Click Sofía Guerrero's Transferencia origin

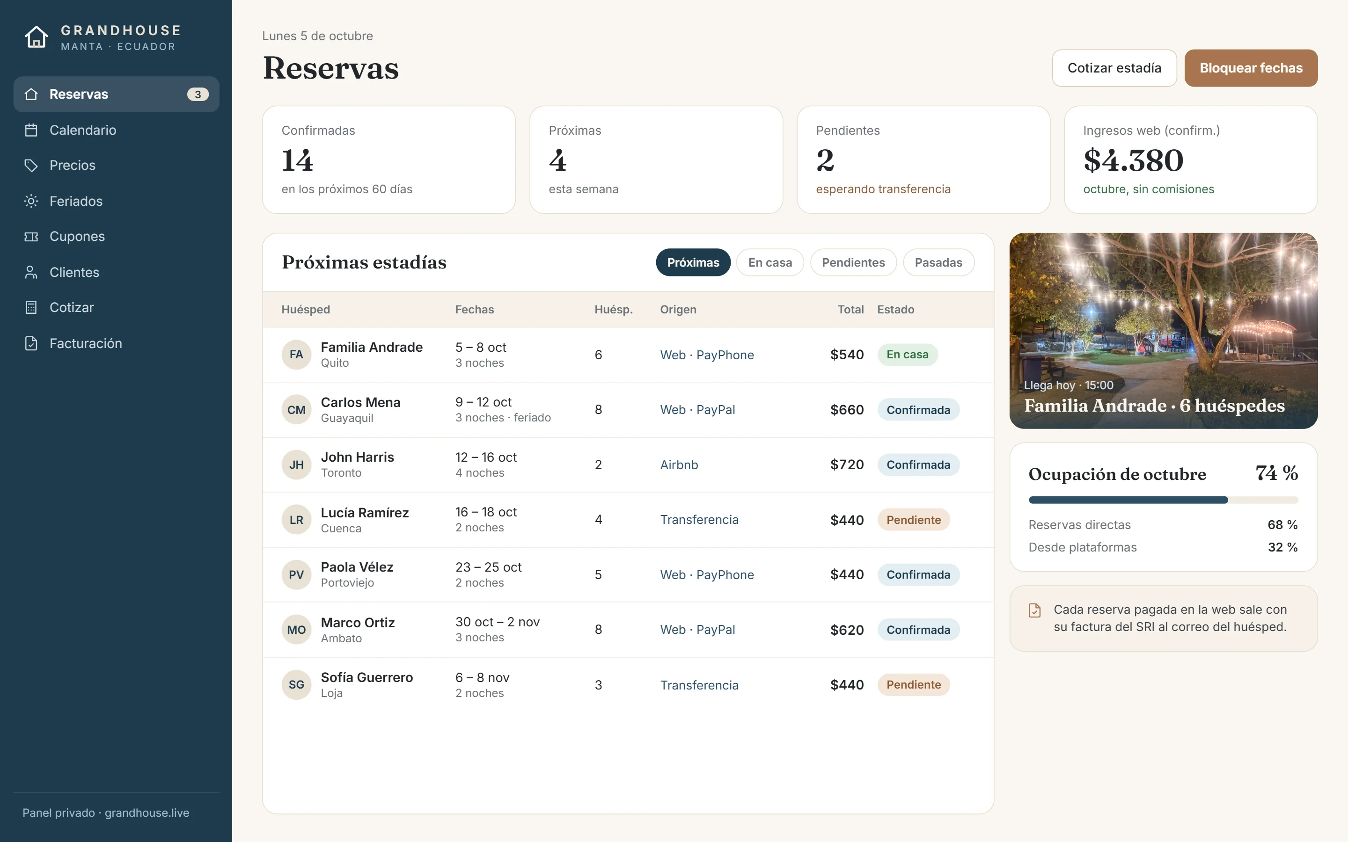[x=699, y=685]
